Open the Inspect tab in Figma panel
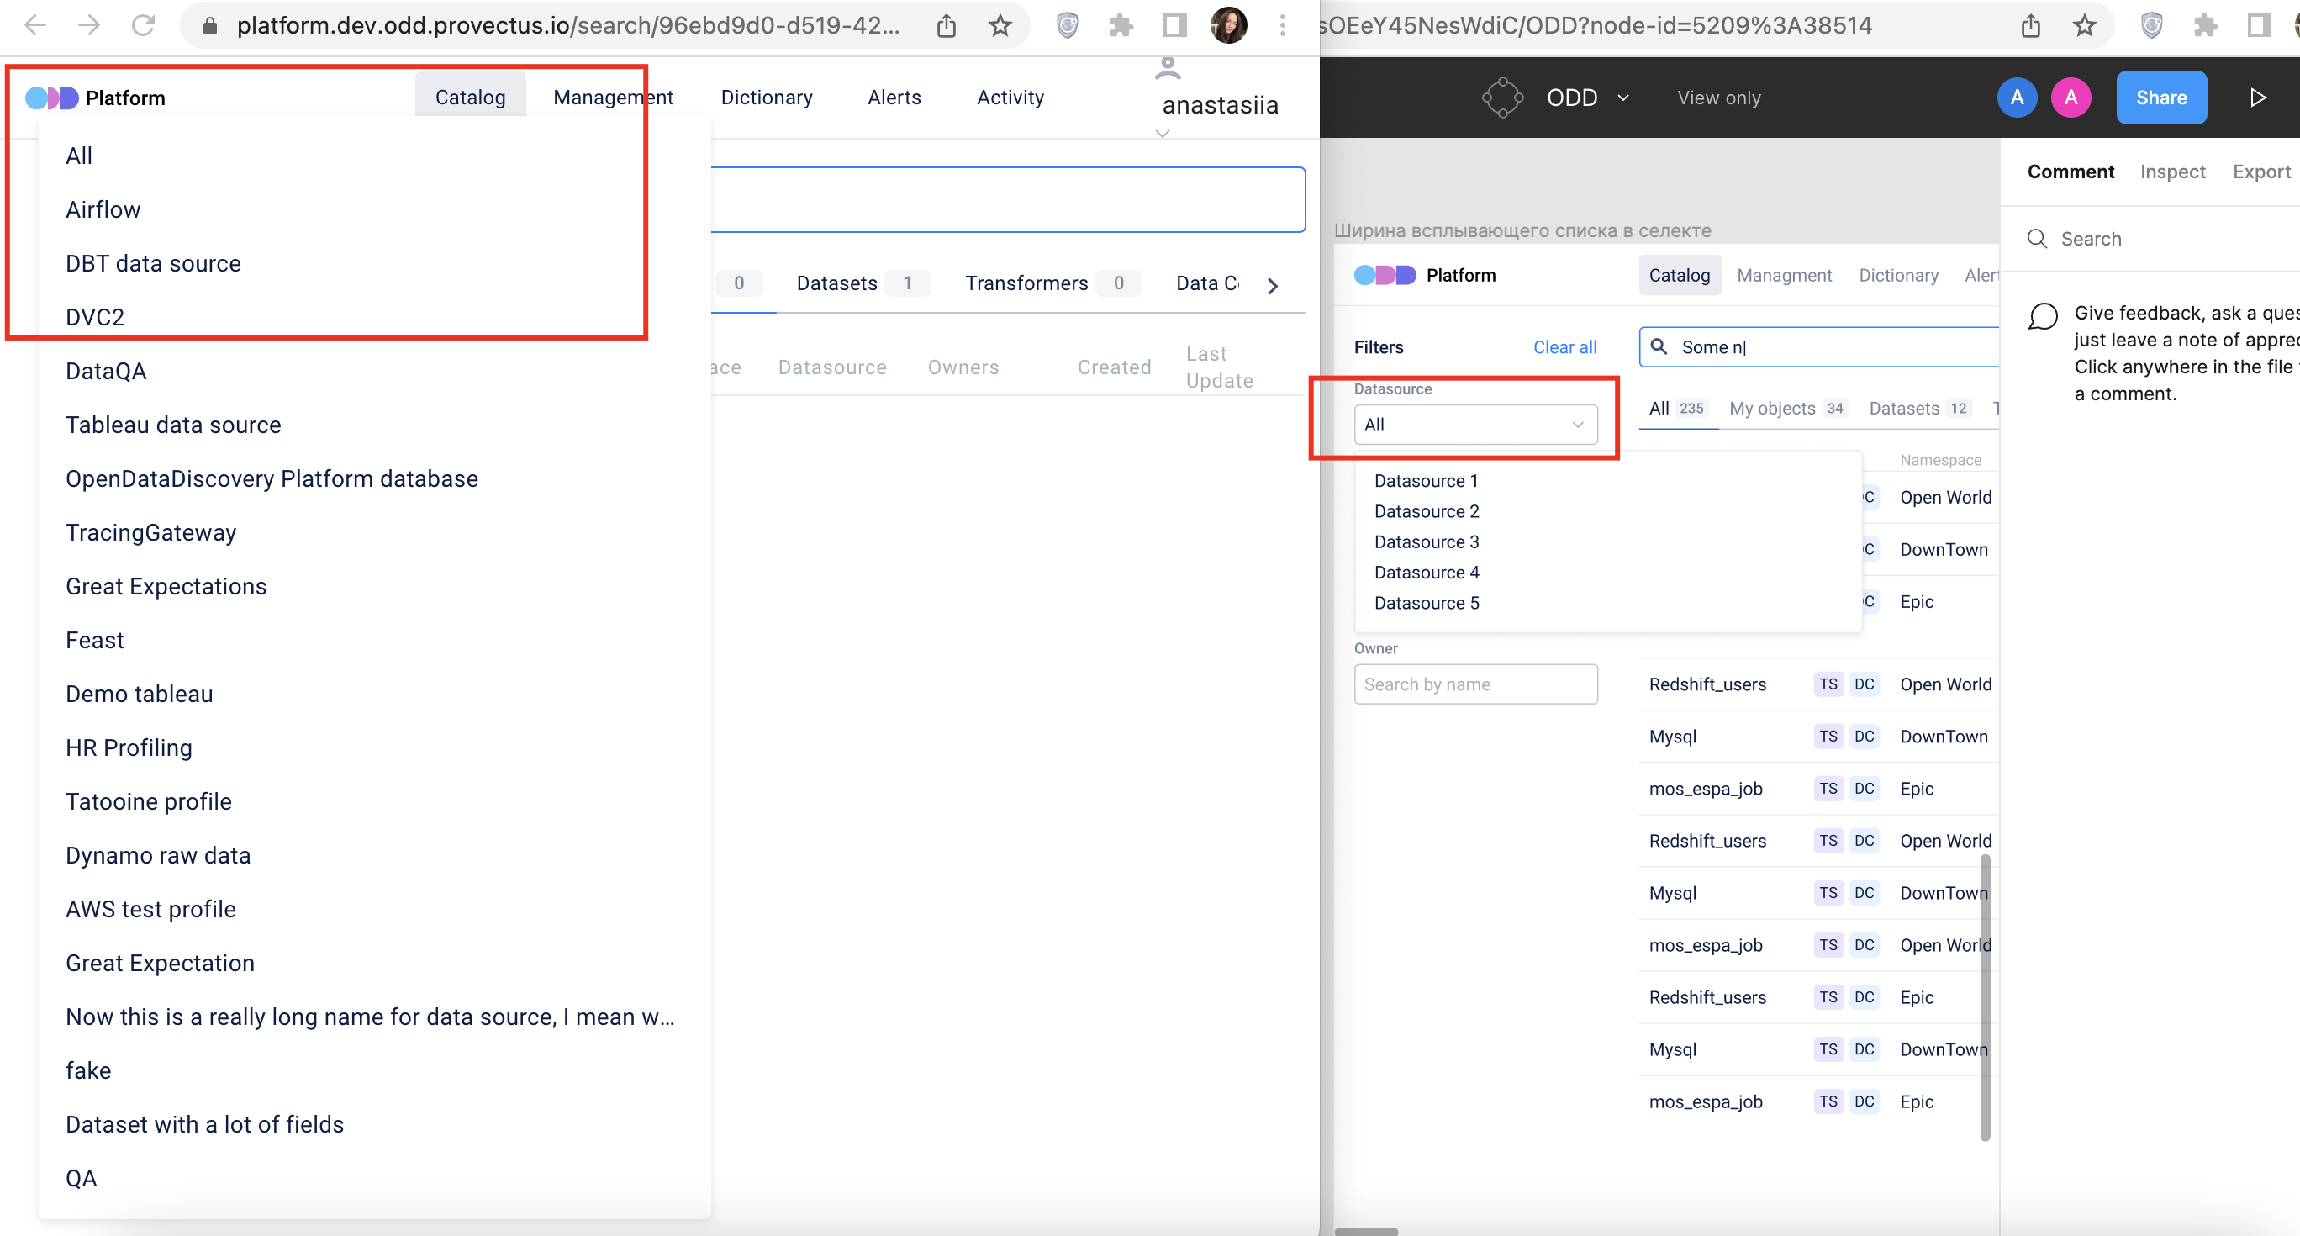Image resolution: width=2300 pixels, height=1236 pixels. [x=2171, y=172]
